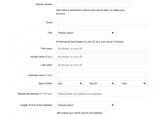The height and width of the screenshot is (116, 168).
Task: Click the Length of time dropdown arrow
Action: [113, 105]
